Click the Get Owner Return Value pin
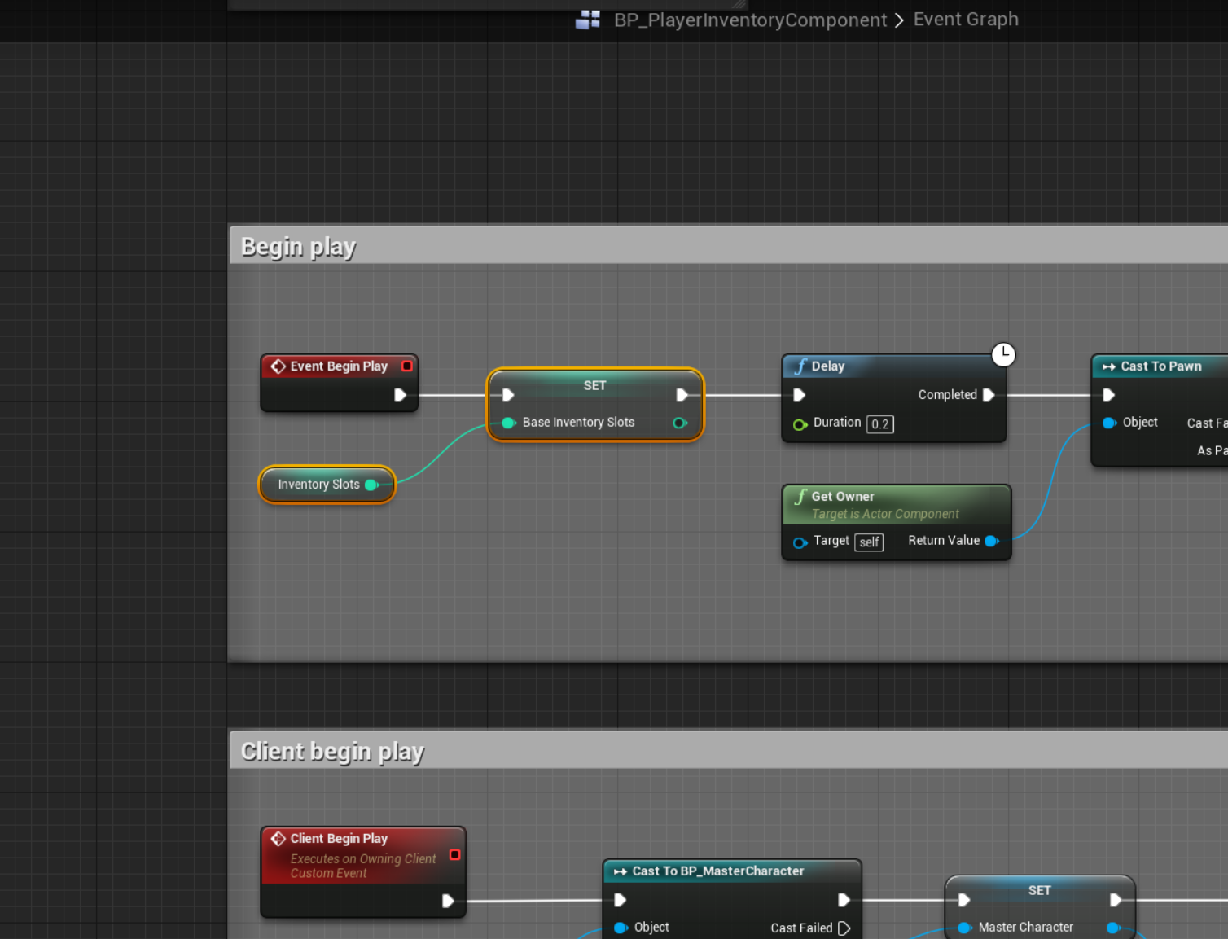Viewport: 1228px width, 939px height. 991,541
